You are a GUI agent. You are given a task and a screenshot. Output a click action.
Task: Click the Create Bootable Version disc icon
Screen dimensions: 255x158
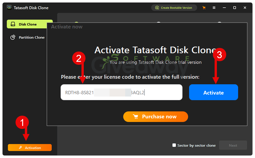(157, 8)
